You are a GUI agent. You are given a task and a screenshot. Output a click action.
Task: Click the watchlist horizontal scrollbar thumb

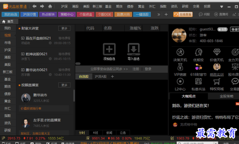78,63
